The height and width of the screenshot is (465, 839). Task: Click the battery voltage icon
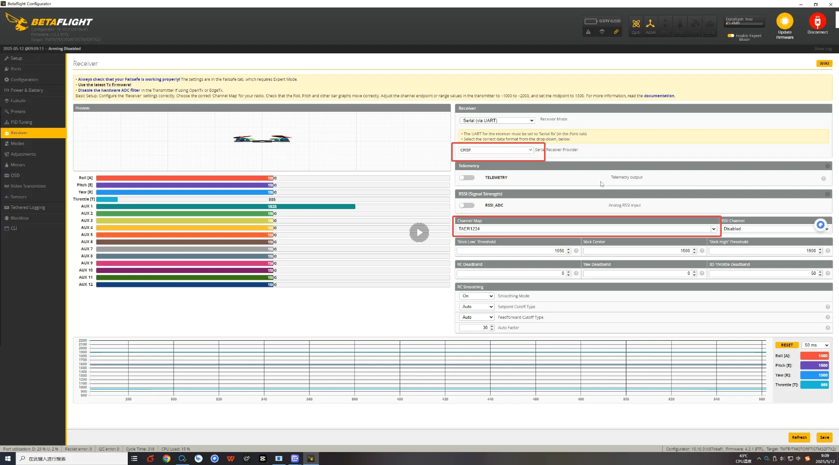tap(591, 21)
